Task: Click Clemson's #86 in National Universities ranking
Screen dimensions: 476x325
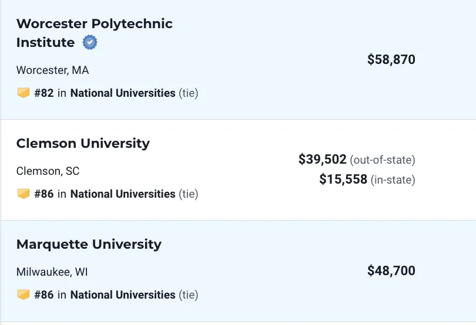Action: [105, 194]
